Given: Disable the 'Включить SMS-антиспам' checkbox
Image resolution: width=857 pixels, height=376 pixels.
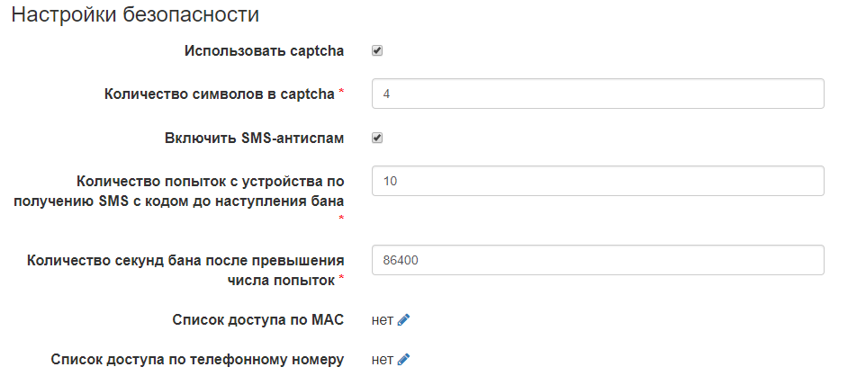Looking at the screenshot, I should (378, 139).
